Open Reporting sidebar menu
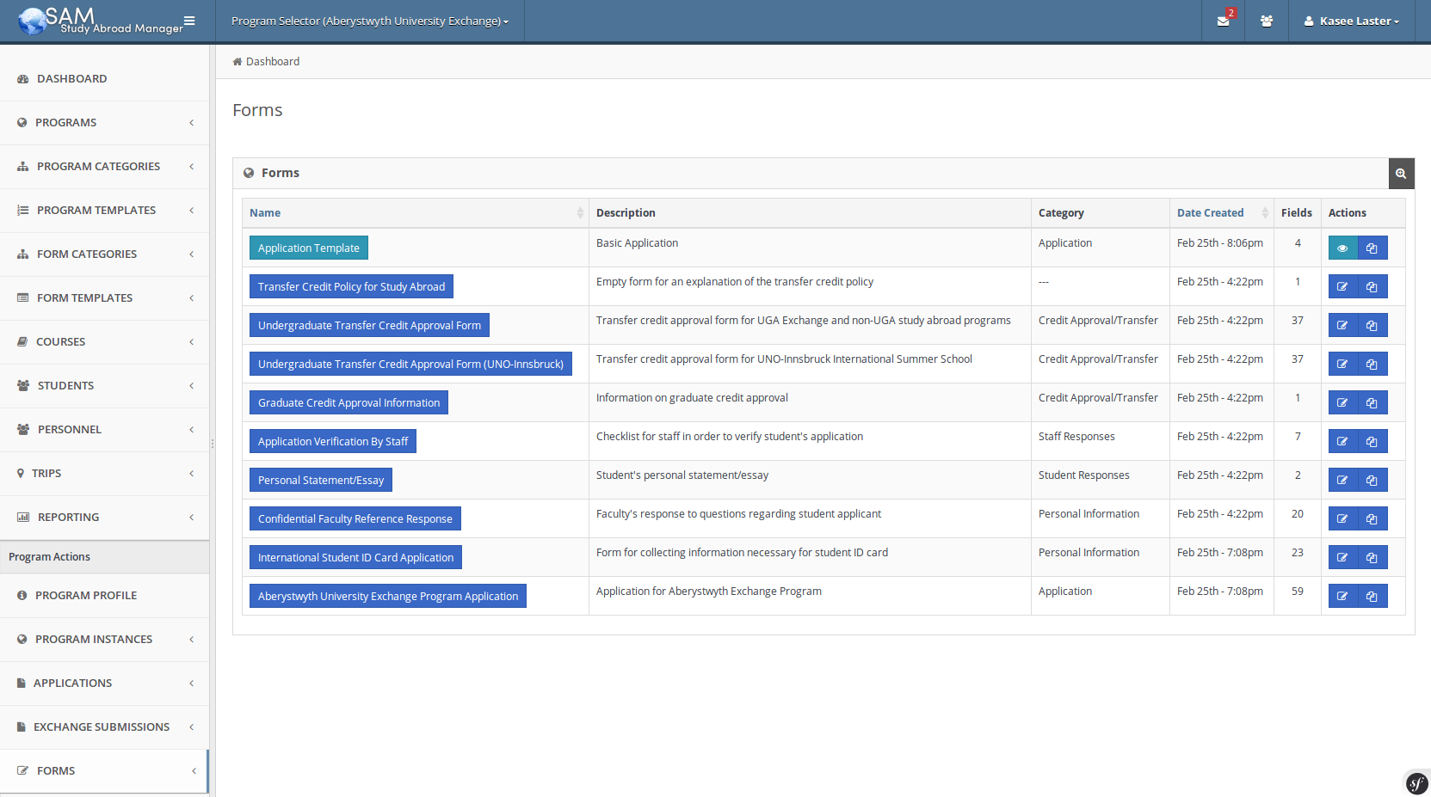Screen dimensions: 1431x797 point(104,518)
